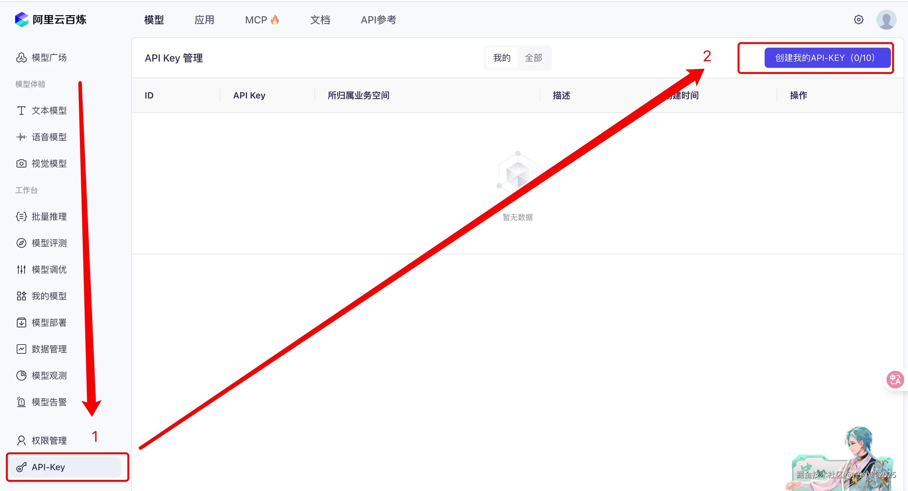Open 权限管理 sidebar entry
Screen dimensions: 908x491
pos(49,441)
